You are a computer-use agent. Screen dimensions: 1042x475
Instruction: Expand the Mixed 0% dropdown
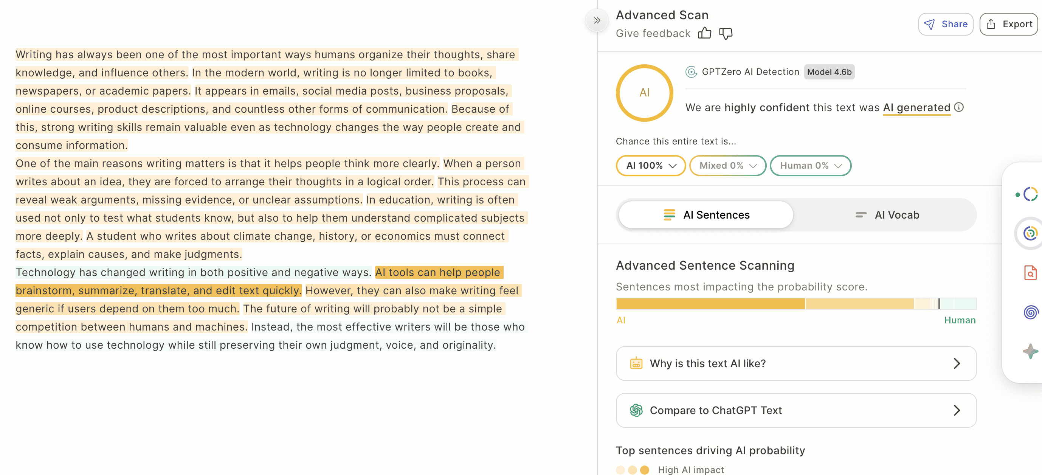click(728, 166)
